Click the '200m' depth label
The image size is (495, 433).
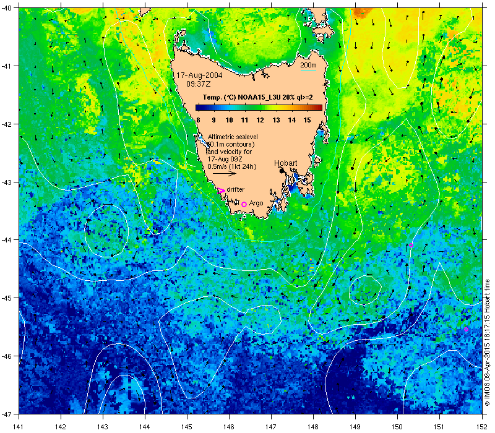tap(308, 65)
